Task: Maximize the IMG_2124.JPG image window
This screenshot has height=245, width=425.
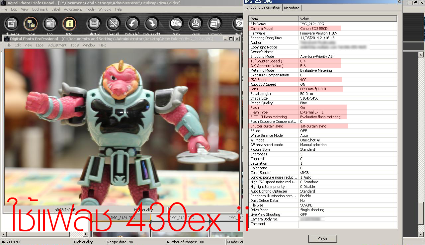Action: (231, 39)
